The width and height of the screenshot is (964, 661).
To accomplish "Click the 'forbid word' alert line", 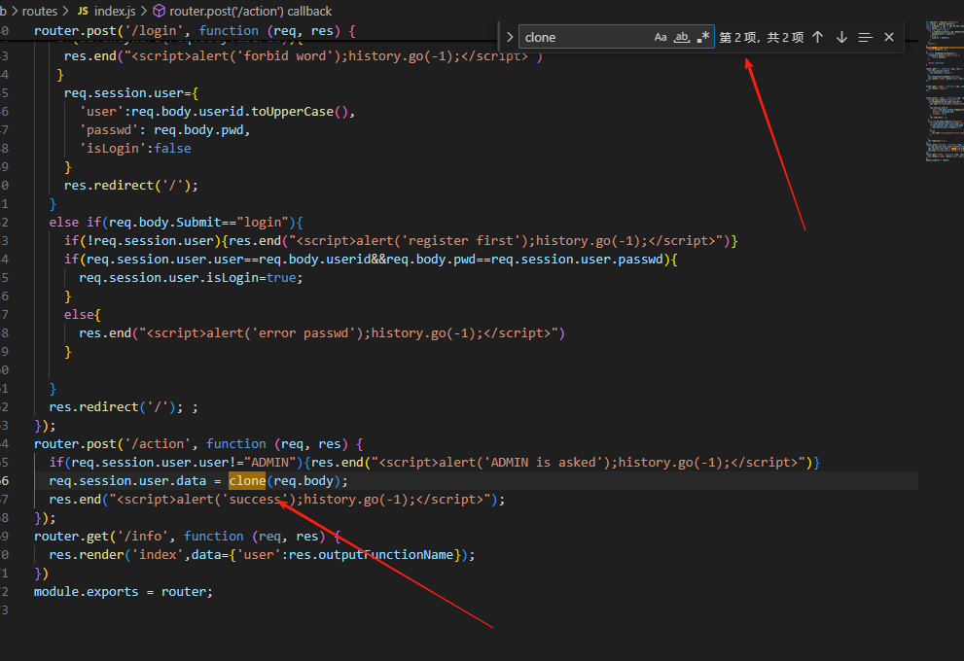I will 303,56.
